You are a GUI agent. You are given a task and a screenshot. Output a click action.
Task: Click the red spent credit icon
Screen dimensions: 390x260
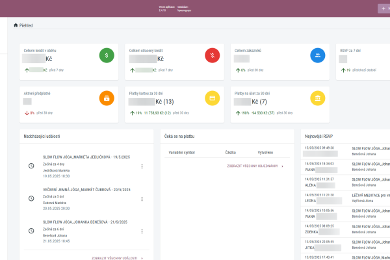pos(212,55)
